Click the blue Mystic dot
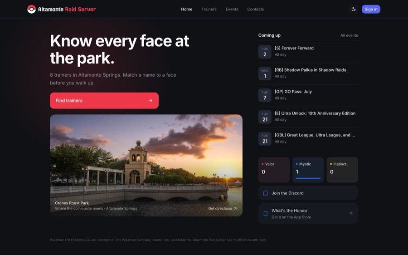This screenshot has width=408, height=255. tap(296, 164)
